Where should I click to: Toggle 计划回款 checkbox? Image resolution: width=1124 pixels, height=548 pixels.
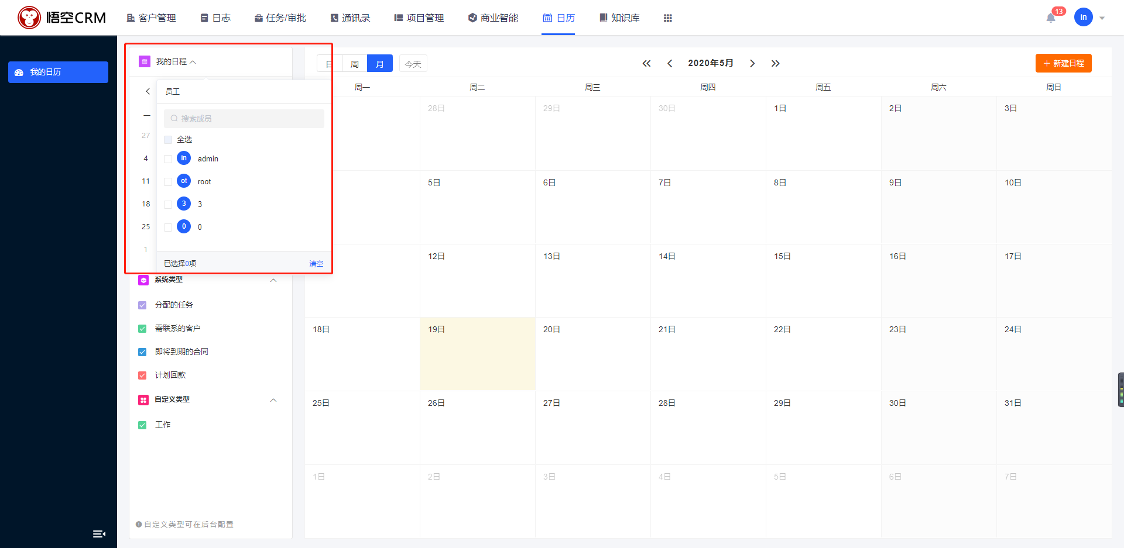tap(142, 375)
